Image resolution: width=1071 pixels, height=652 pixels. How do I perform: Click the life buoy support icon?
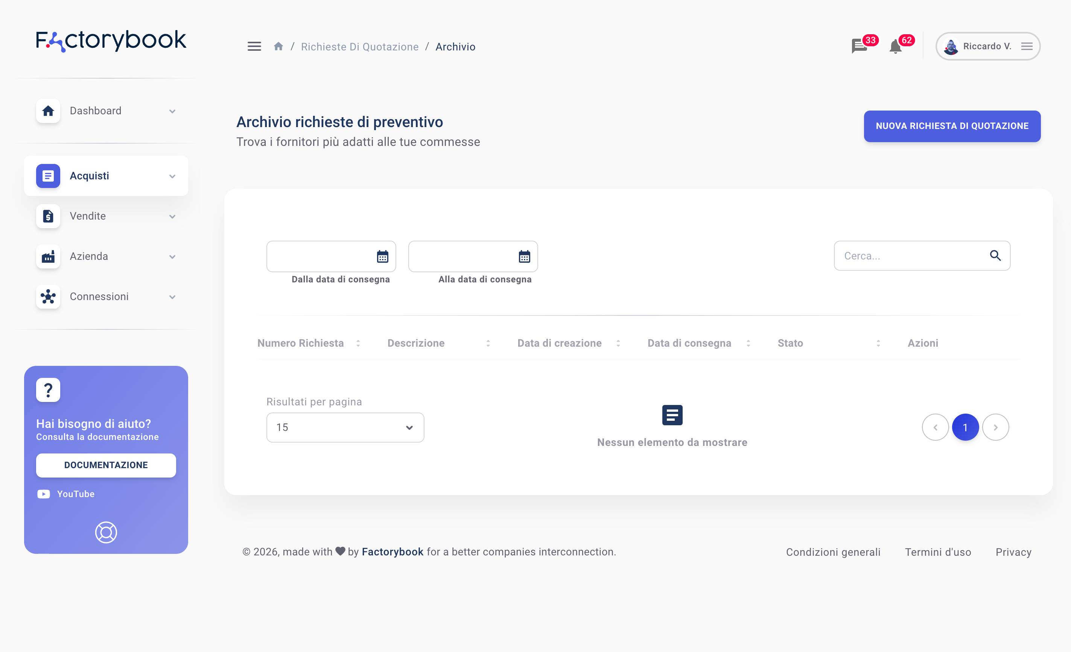[x=106, y=532]
